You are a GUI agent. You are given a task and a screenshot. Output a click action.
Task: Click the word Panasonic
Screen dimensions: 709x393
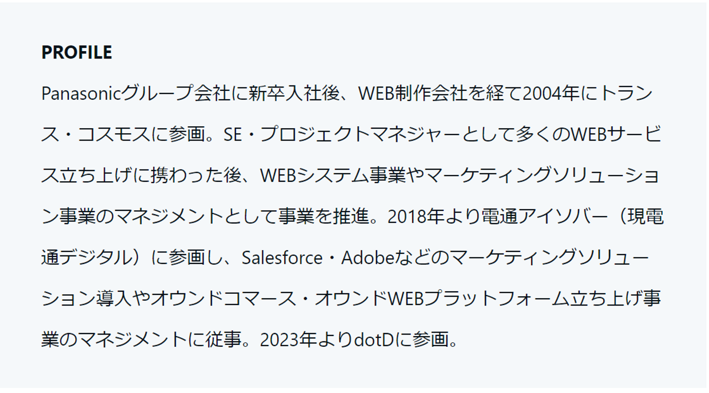pos(81,93)
